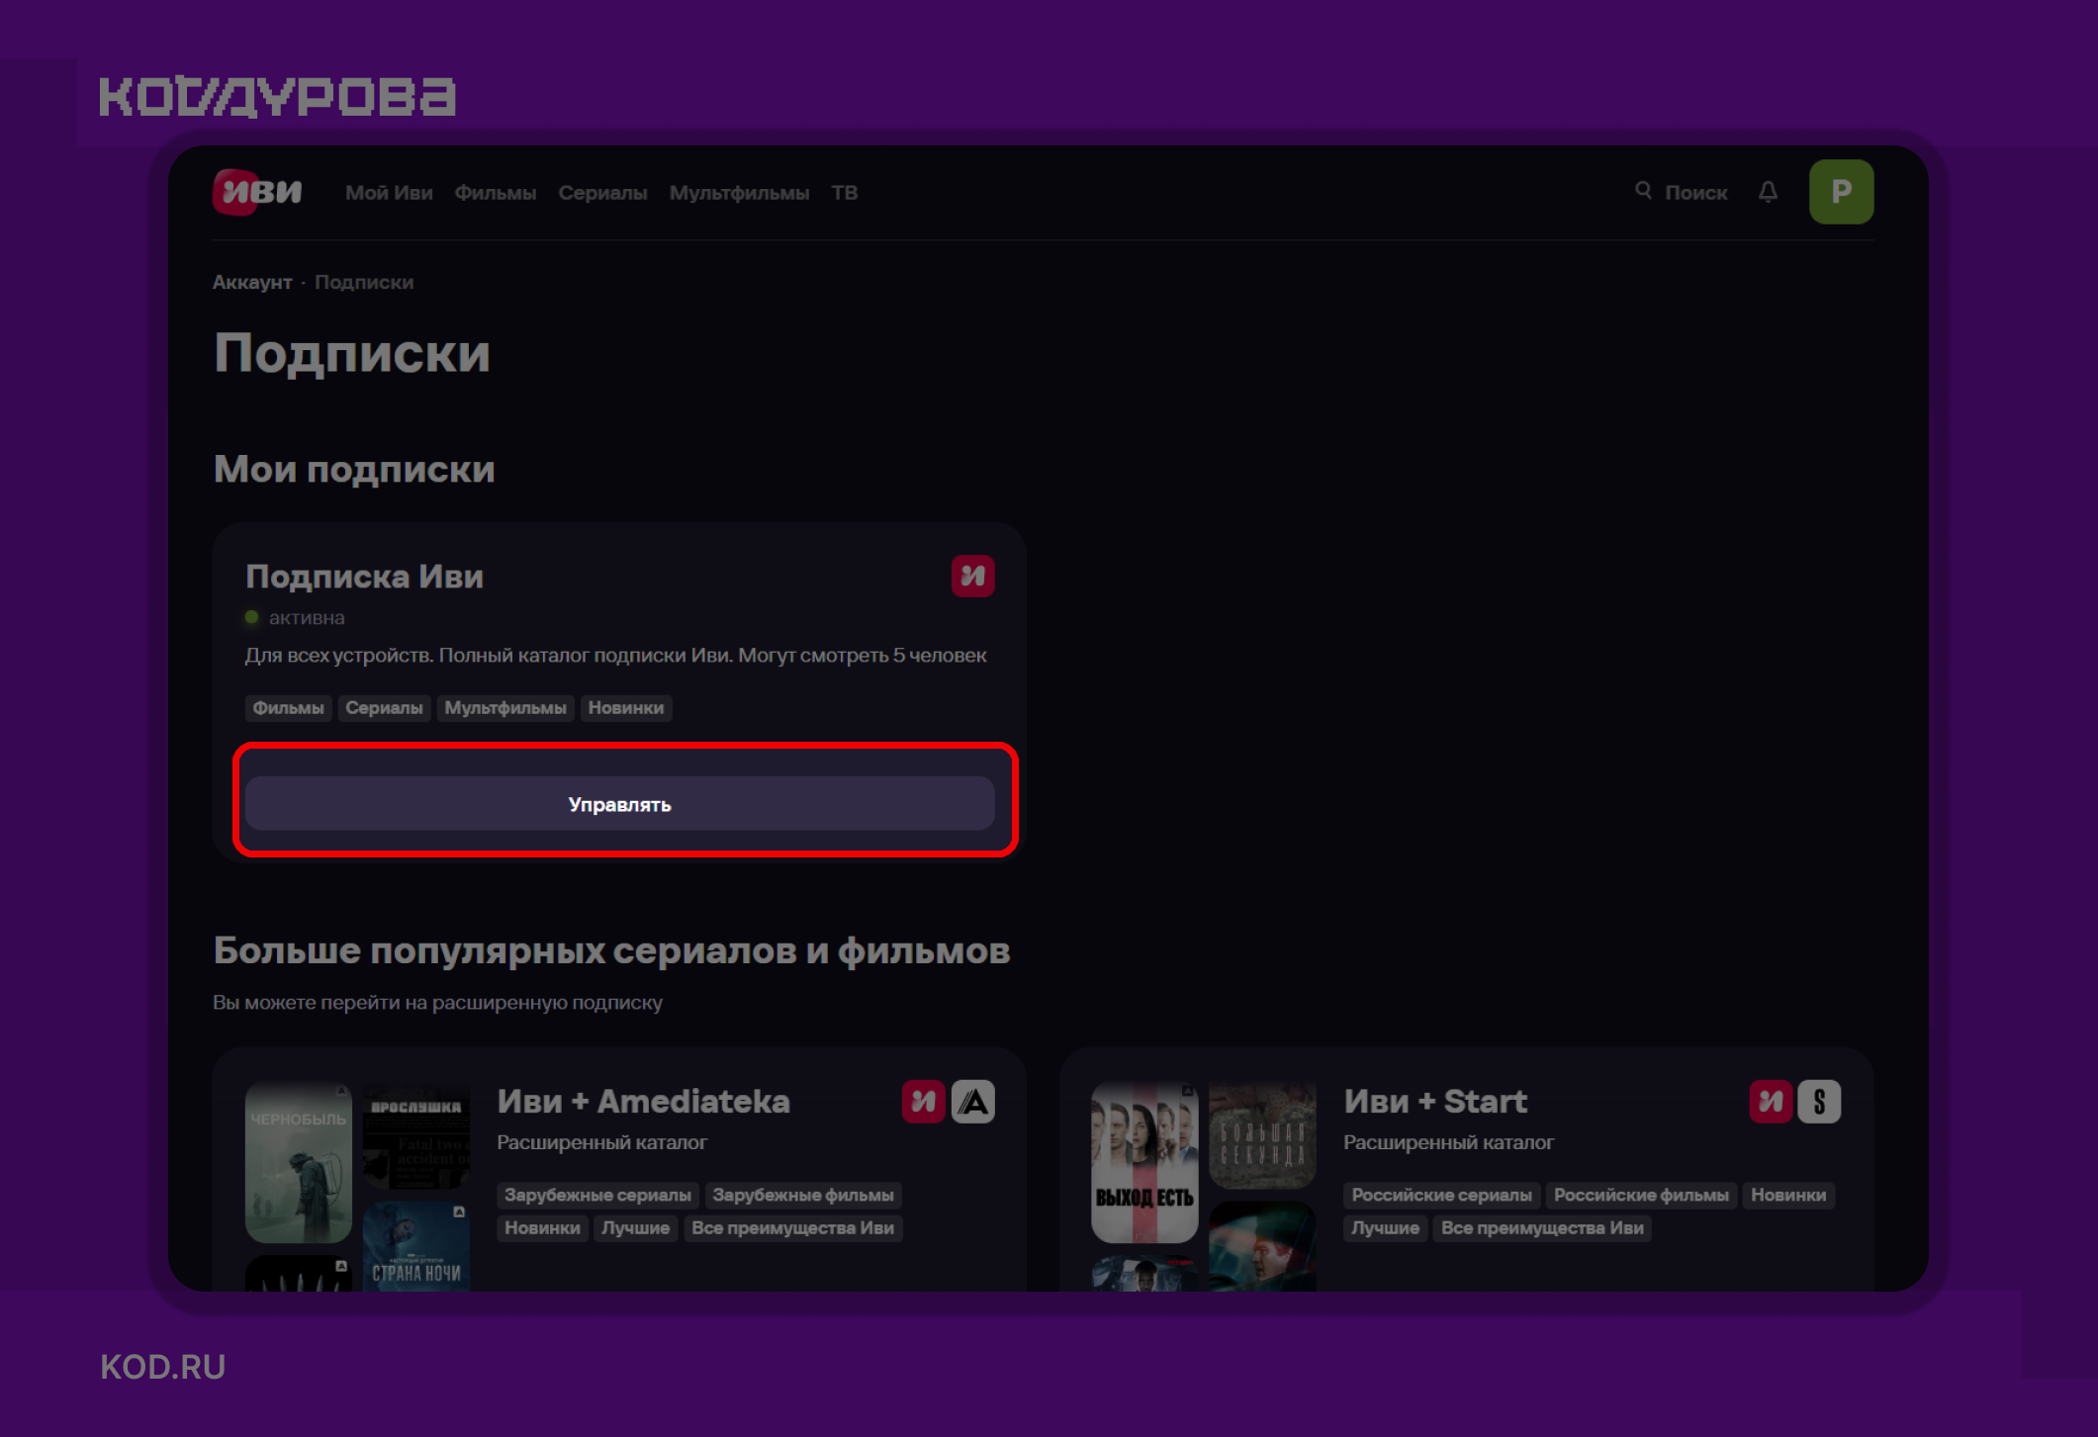Click Start S badge icon
The width and height of the screenshot is (2098, 1437).
coord(1819,1101)
